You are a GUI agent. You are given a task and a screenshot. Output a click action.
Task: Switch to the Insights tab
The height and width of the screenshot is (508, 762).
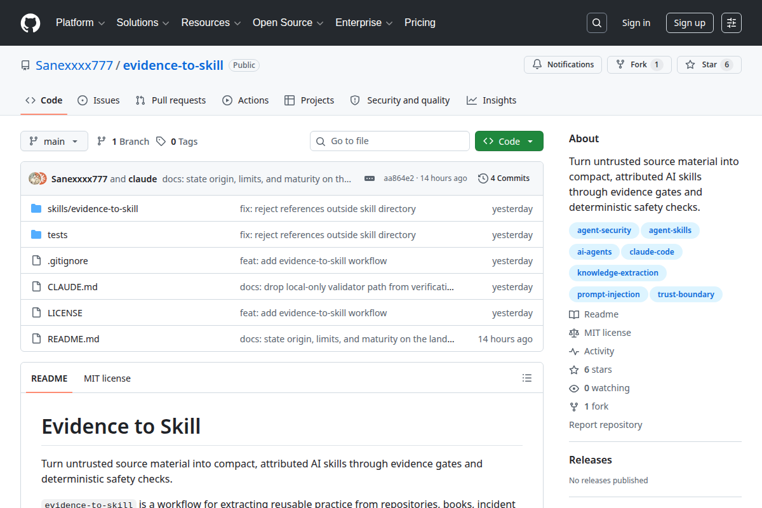[x=491, y=100]
